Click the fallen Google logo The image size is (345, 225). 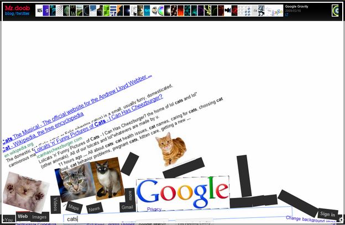pyautogui.click(x=183, y=193)
